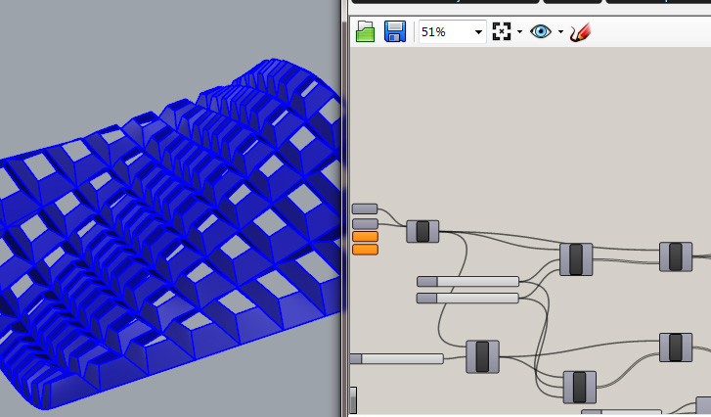
Task: Select the lower orange parameter node
Action: [365, 249]
